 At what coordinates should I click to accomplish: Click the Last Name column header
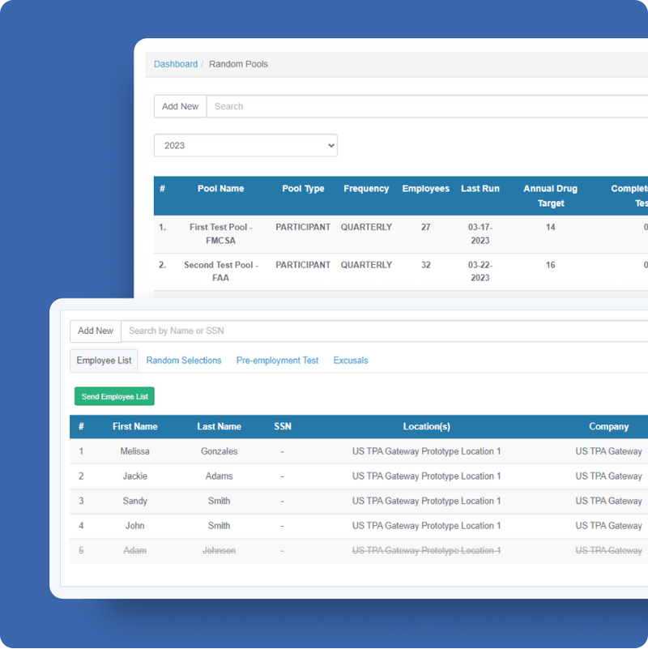click(x=219, y=427)
